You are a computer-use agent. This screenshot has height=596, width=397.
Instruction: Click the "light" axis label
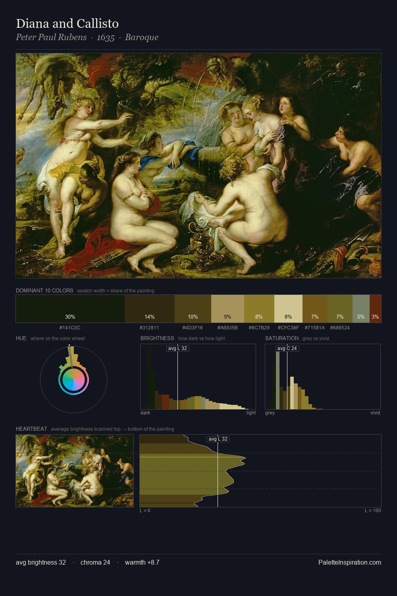coord(251,413)
